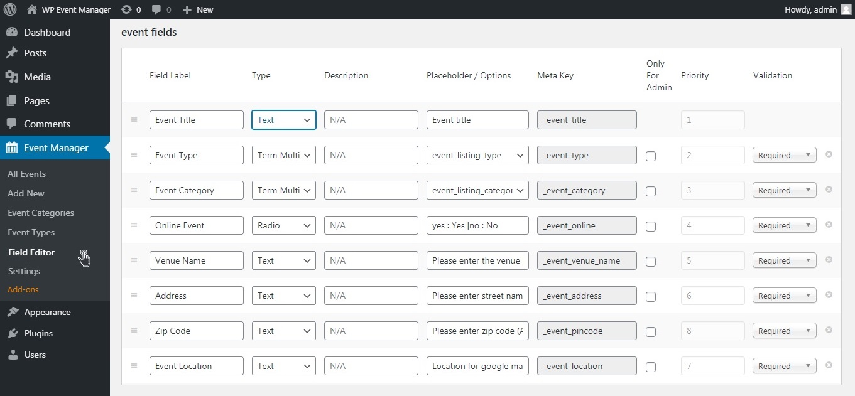Screen dimensions: 855x396
Task: Go to Dashboard in sidebar
Action: (47, 32)
